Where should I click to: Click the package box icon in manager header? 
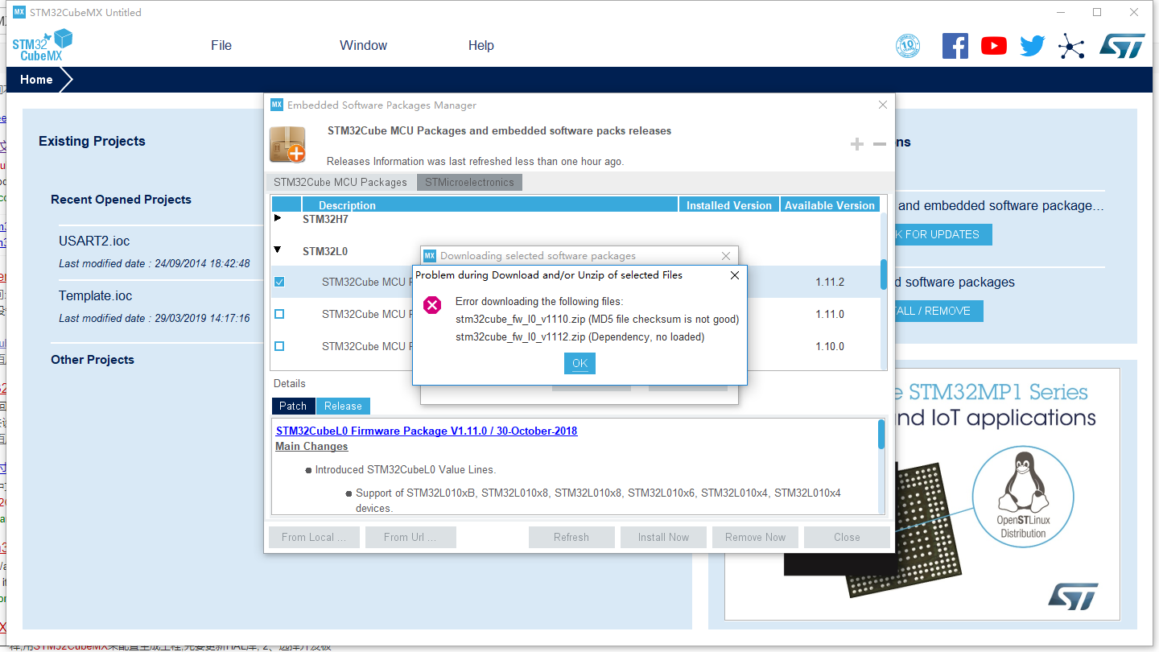point(287,144)
